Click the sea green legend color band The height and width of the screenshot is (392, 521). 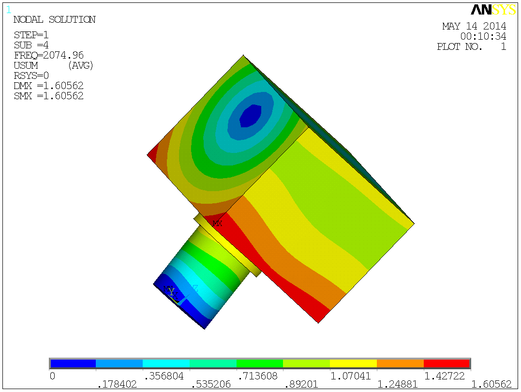[213, 363]
